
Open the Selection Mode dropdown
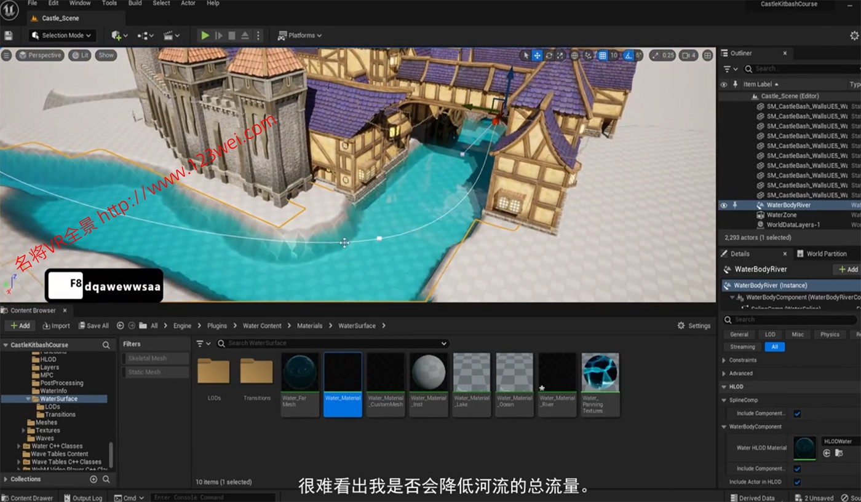[61, 36]
